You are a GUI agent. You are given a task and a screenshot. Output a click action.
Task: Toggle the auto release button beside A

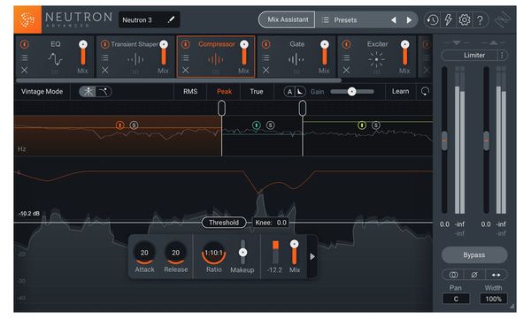[300, 92]
